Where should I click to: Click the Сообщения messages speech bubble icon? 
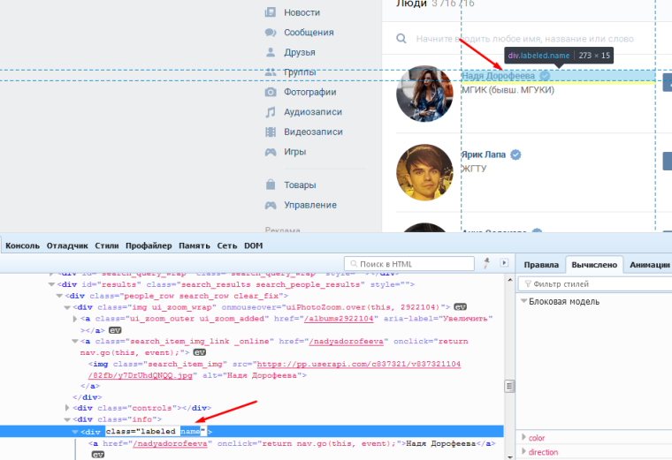pos(271,33)
